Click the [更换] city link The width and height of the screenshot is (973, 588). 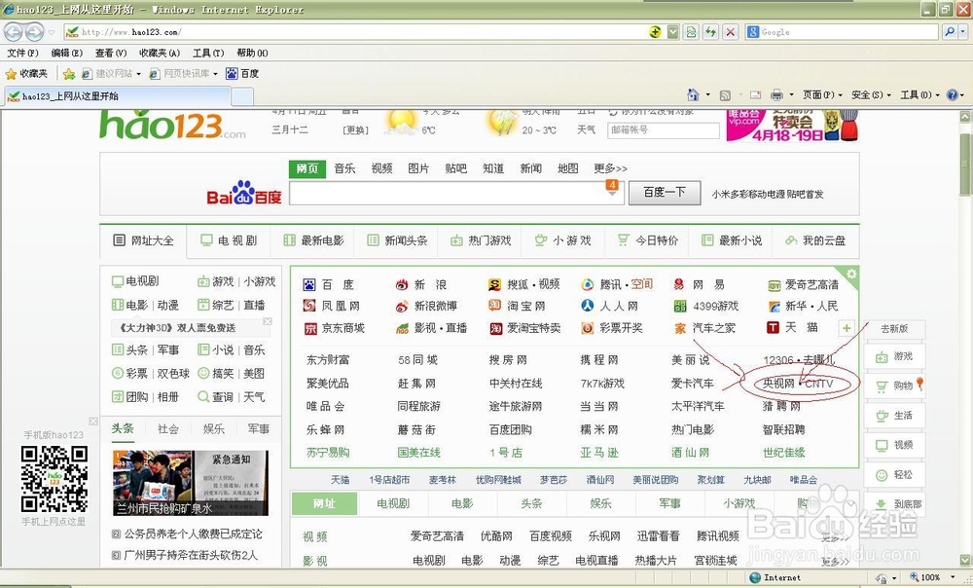355,130
